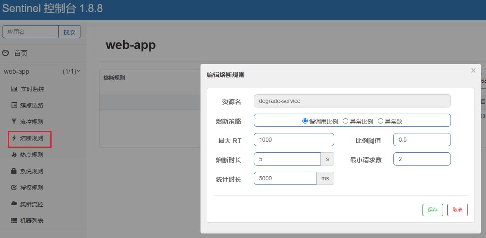
Task: Click the 熔断策略 label
Action: (x=229, y=121)
